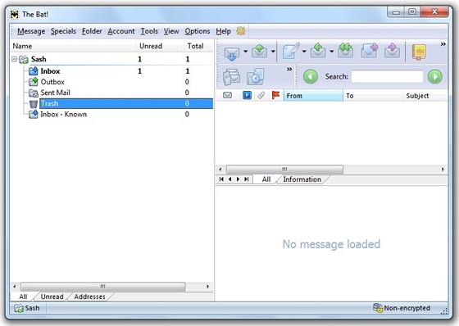Screen dimensions: 459x326
Task: Click the message list horizontal scrollbar
Action: 331,170
